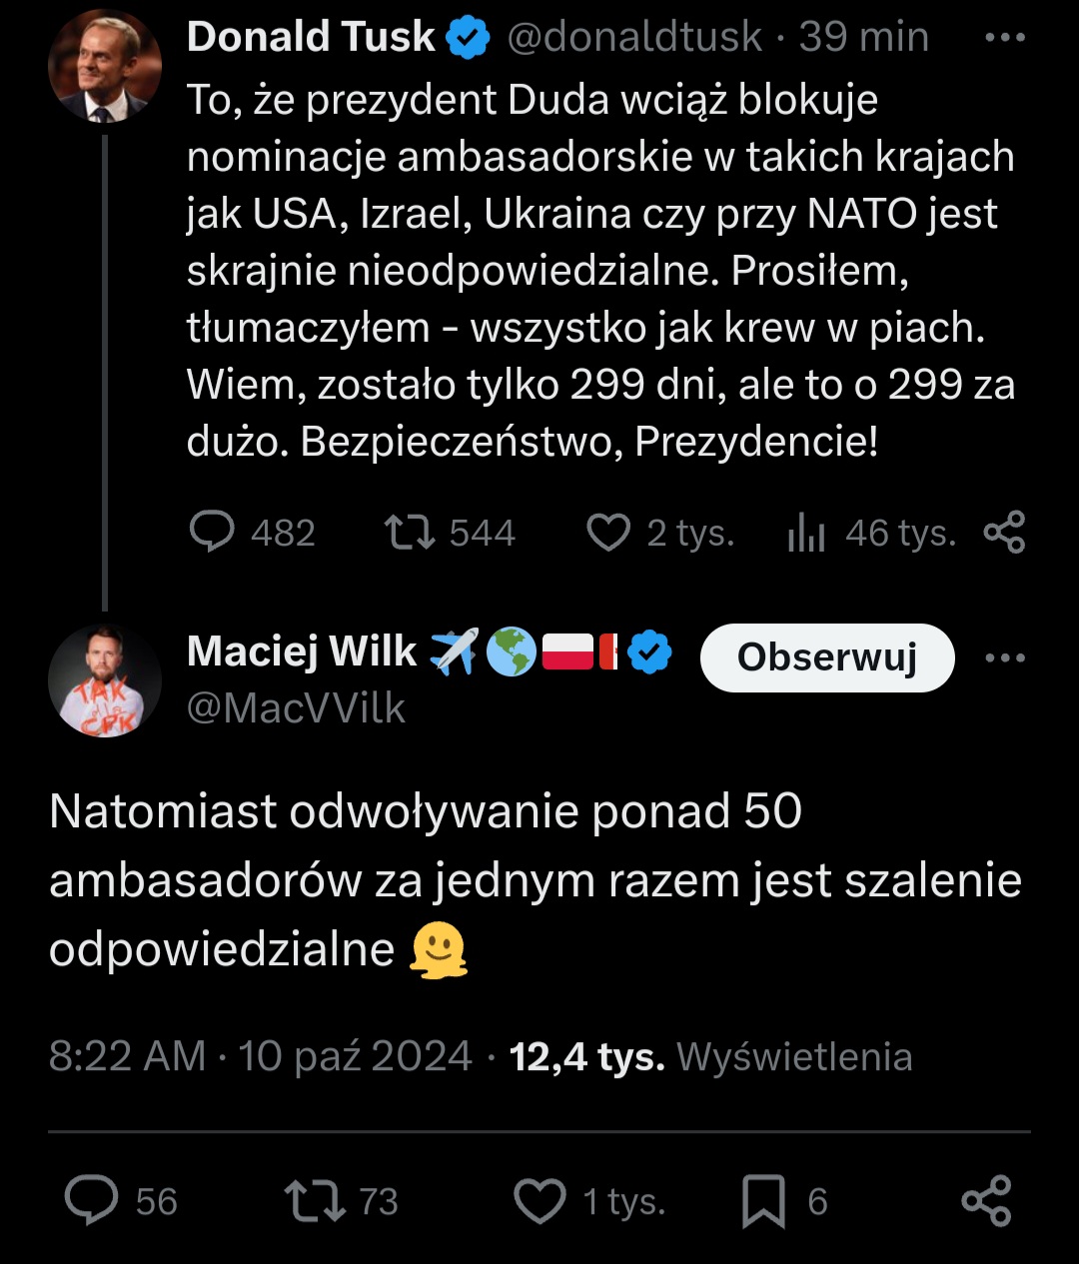Retweet Maciej Wilk's post
Viewport: 1079px width, 1264px height.
point(315,1200)
